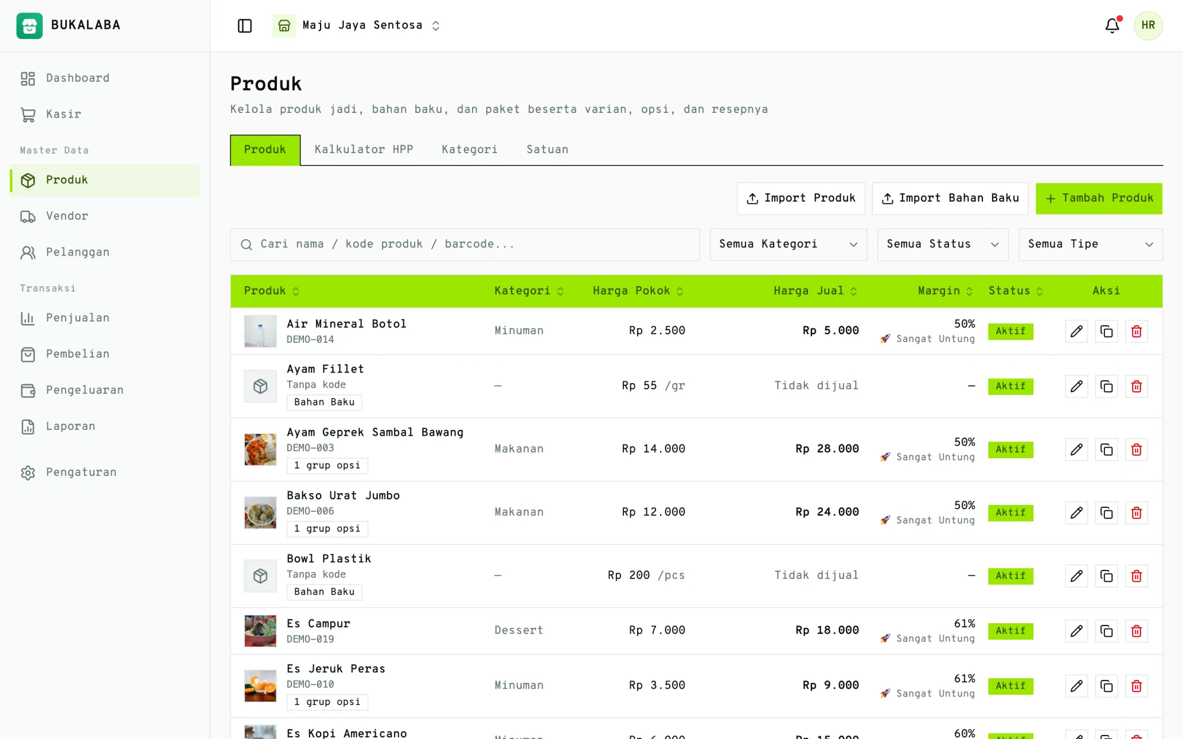Switch to the Satuan tab

click(548, 150)
